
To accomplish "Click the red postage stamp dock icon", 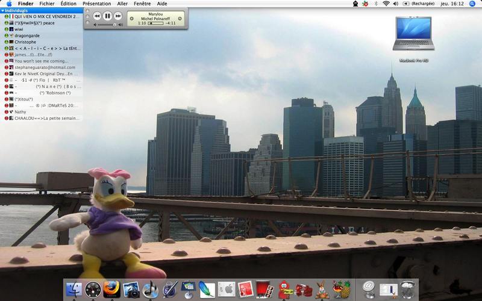I will point(245,290).
